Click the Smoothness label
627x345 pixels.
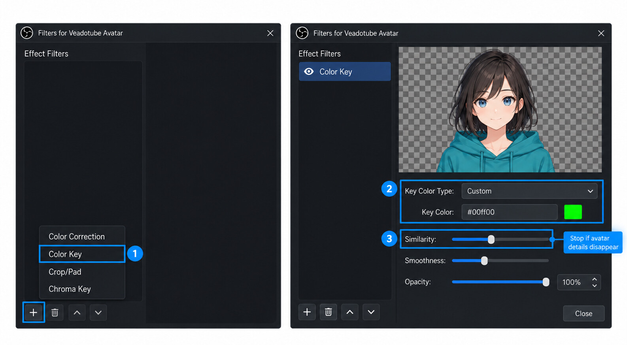(425, 261)
